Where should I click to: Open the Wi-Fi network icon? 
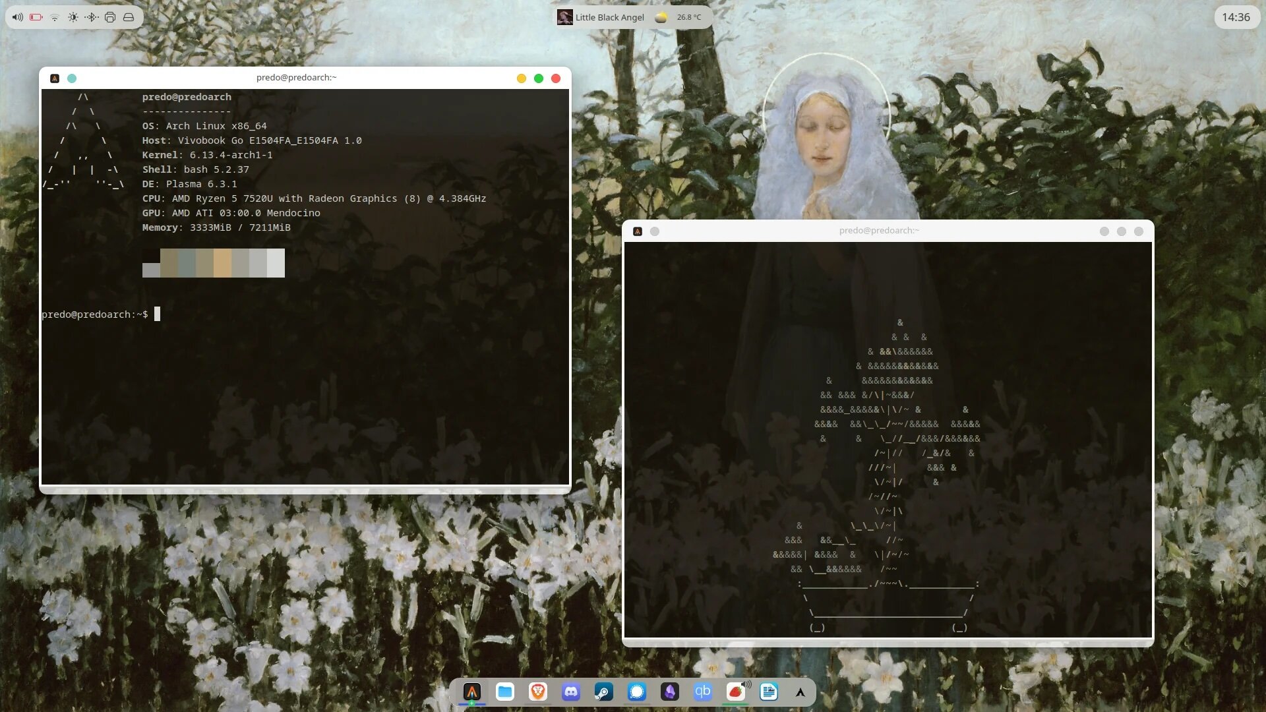(55, 17)
